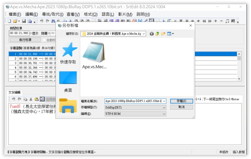Go back to last visited folder
The height and width of the screenshot is (159, 251).
pos(152,34)
